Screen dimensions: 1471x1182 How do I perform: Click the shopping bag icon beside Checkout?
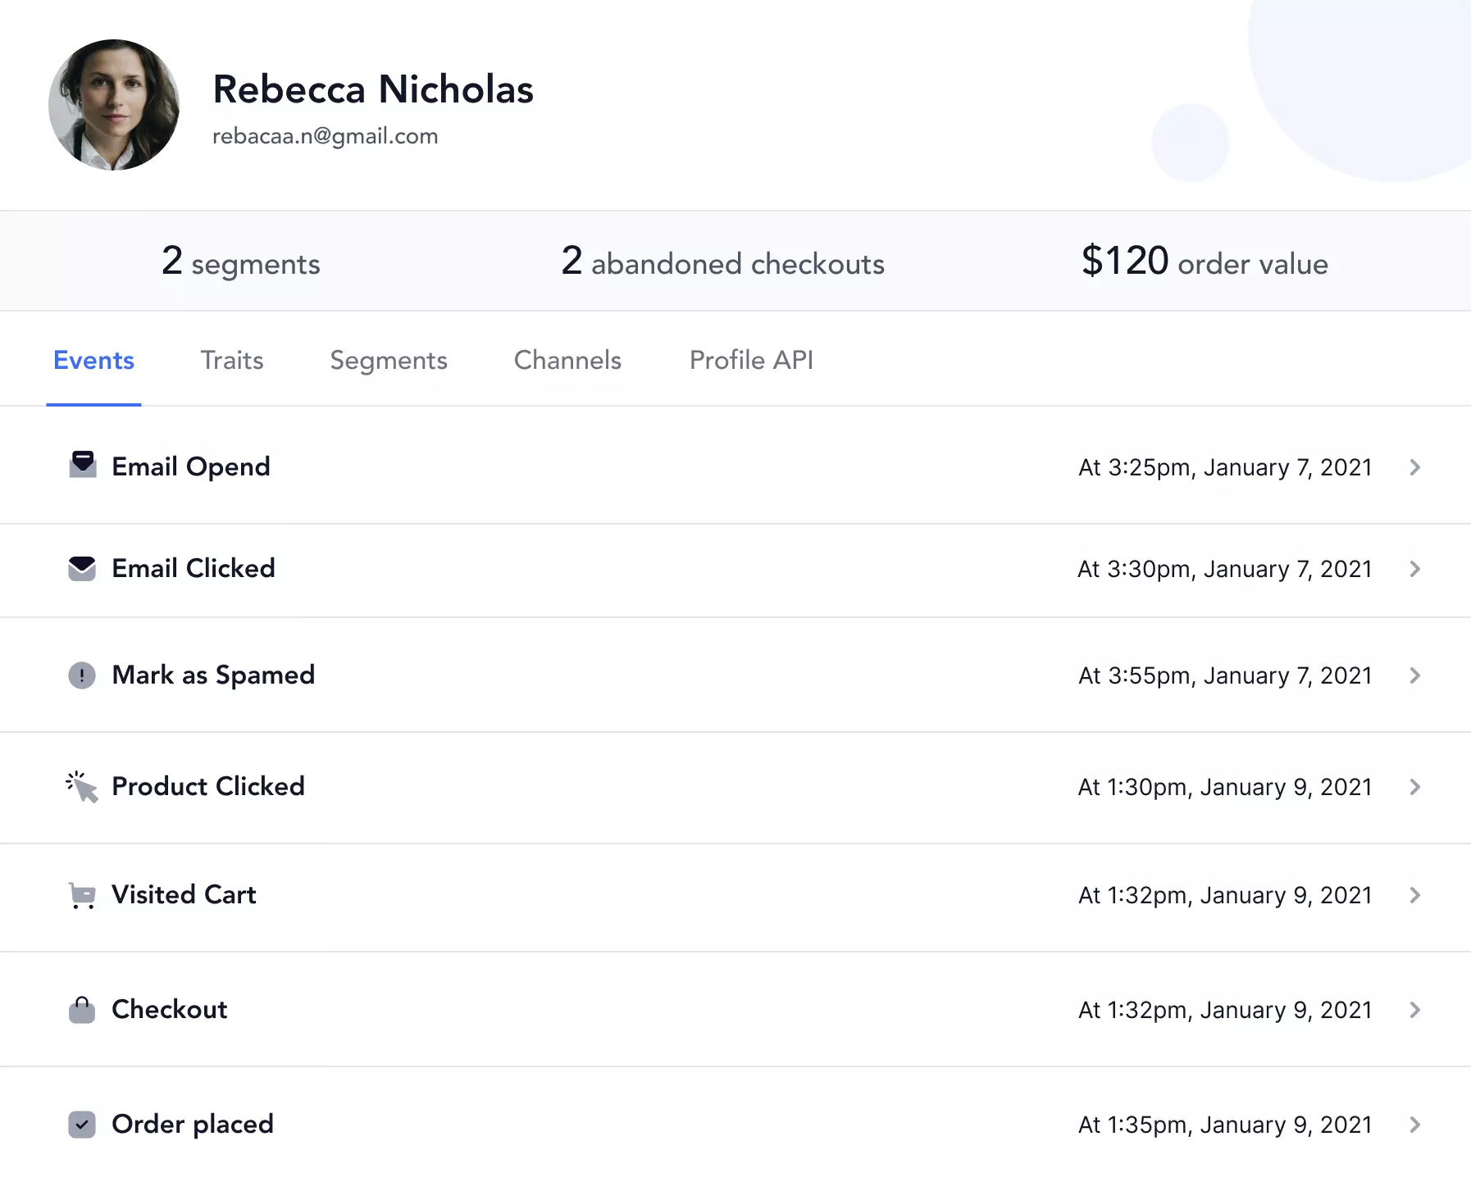[x=82, y=1010]
